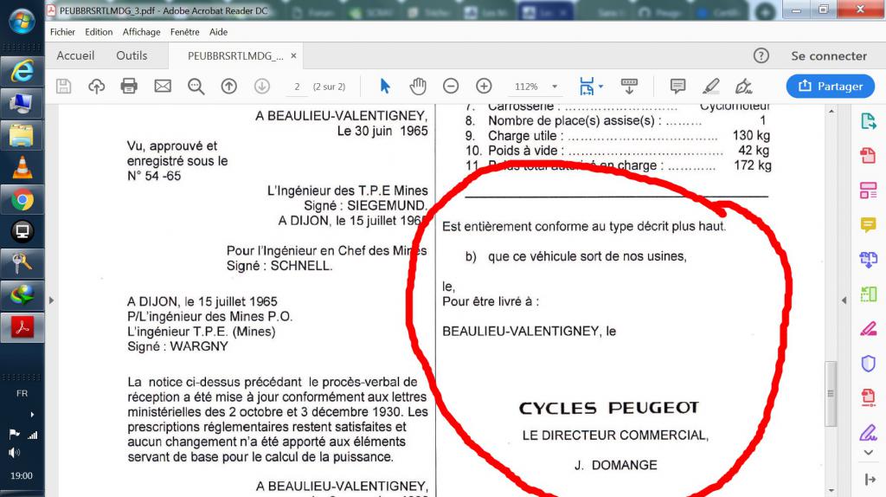The image size is (886, 497).
Task: Click the collapse right pane arrow icon
Action: (x=870, y=480)
